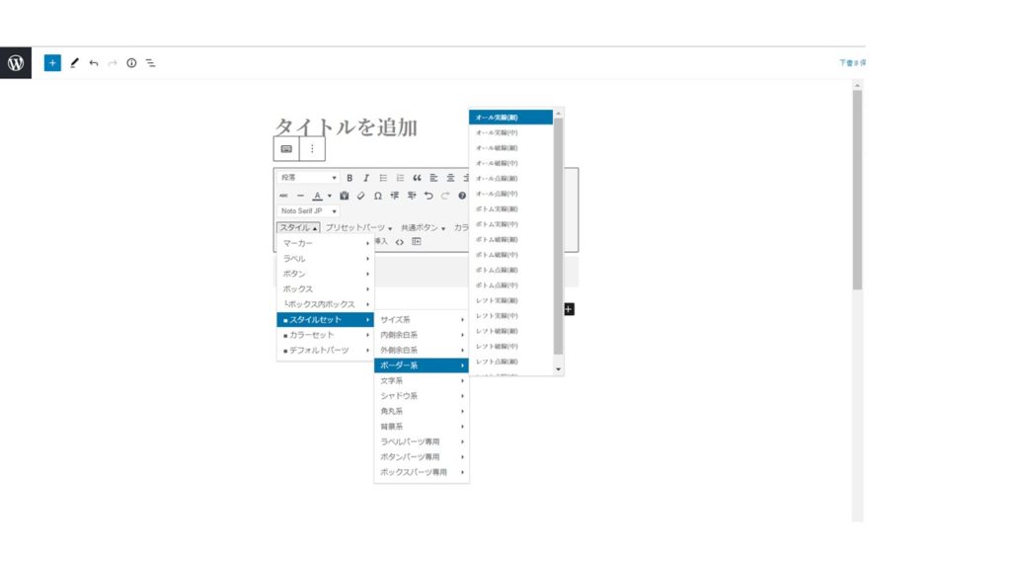Viewport: 1011px width, 569px height.
Task: Click the undo arrow in top toolbar
Action: pyautogui.click(x=94, y=62)
